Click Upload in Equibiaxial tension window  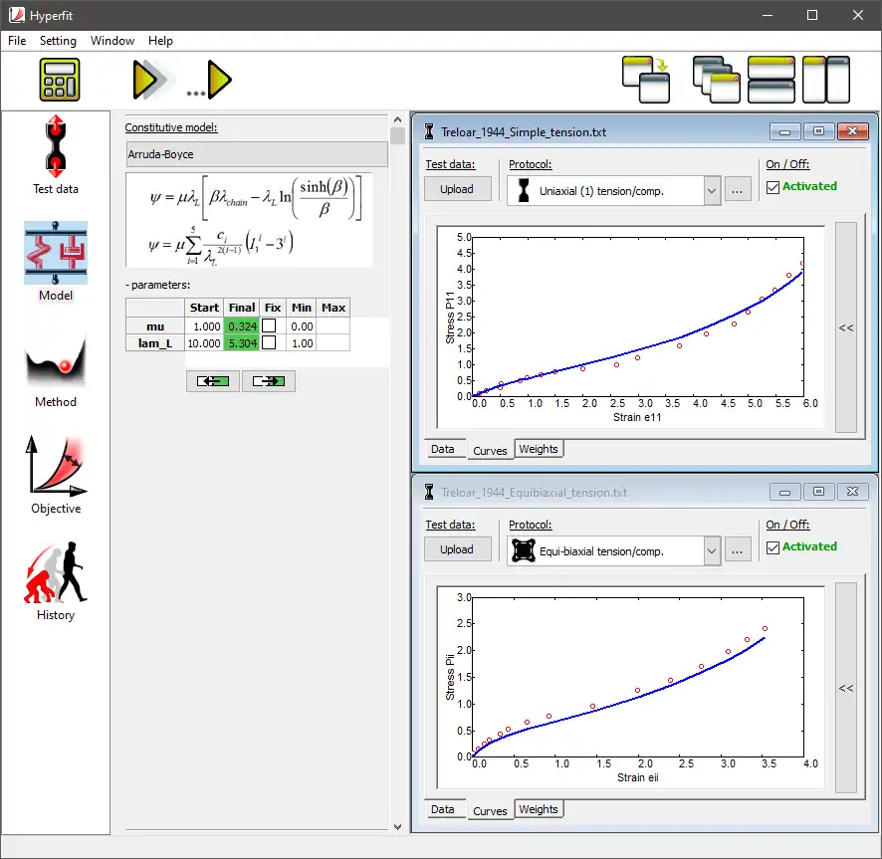tap(457, 549)
